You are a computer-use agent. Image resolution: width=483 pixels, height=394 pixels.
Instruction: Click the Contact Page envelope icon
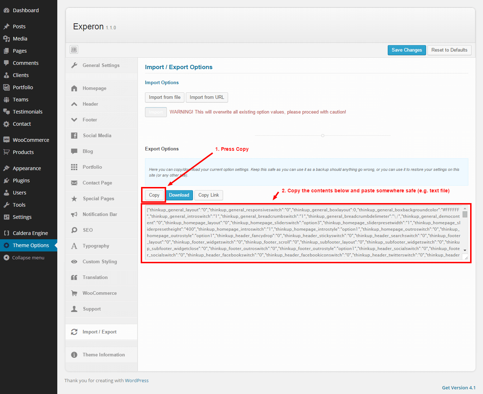click(x=74, y=183)
